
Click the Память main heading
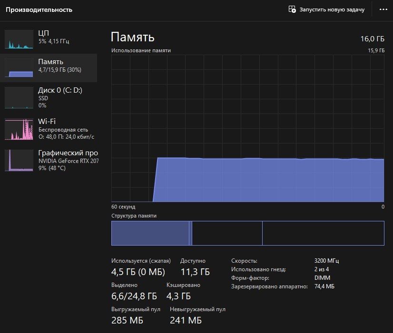click(133, 37)
